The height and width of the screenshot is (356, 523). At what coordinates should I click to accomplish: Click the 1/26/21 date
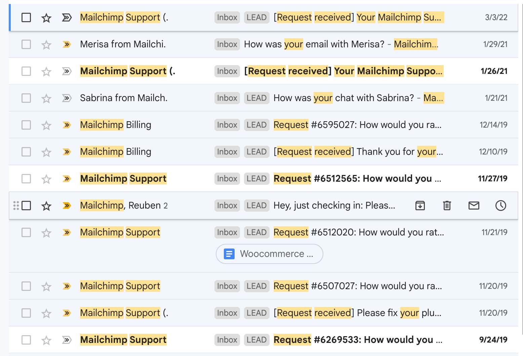coord(494,71)
